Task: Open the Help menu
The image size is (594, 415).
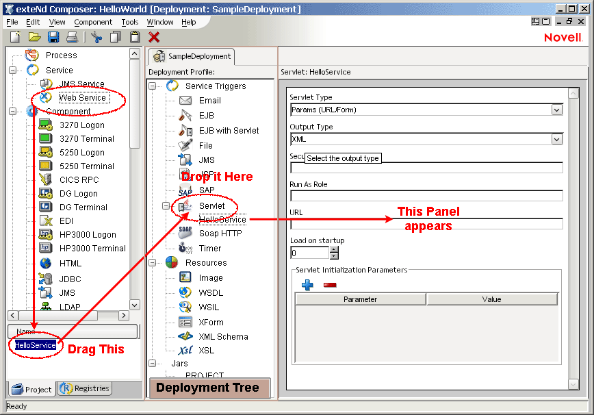Action: 189,23
